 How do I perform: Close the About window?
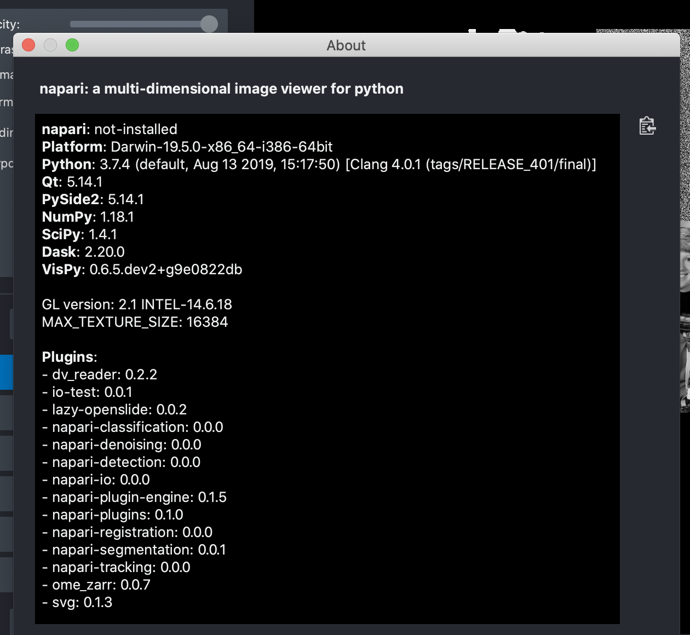coord(28,45)
